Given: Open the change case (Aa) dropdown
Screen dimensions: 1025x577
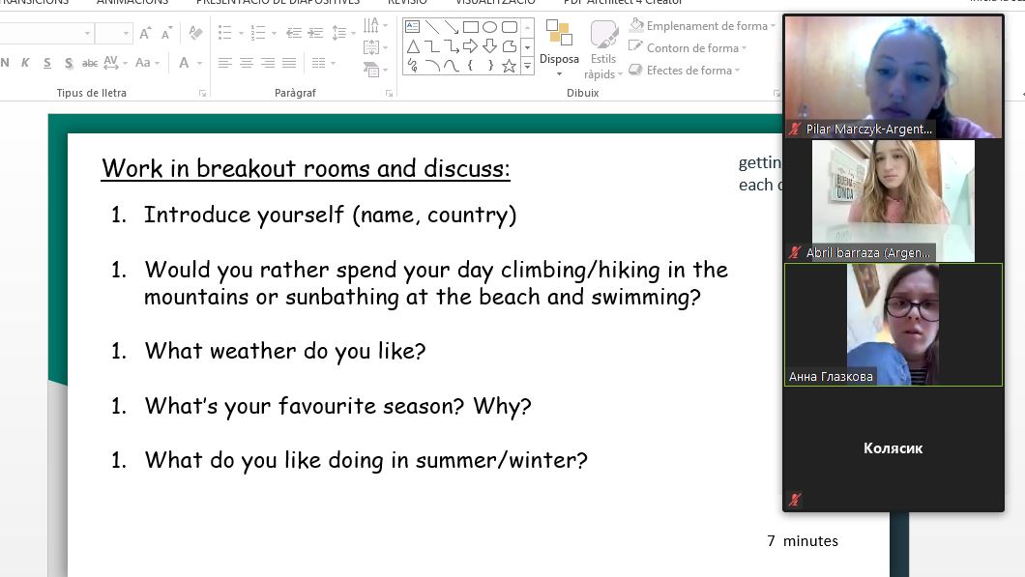Looking at the screenshot, I should coord(147,63).
